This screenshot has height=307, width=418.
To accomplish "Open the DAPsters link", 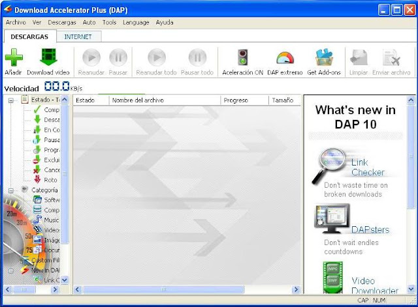I will coord(370,229).
